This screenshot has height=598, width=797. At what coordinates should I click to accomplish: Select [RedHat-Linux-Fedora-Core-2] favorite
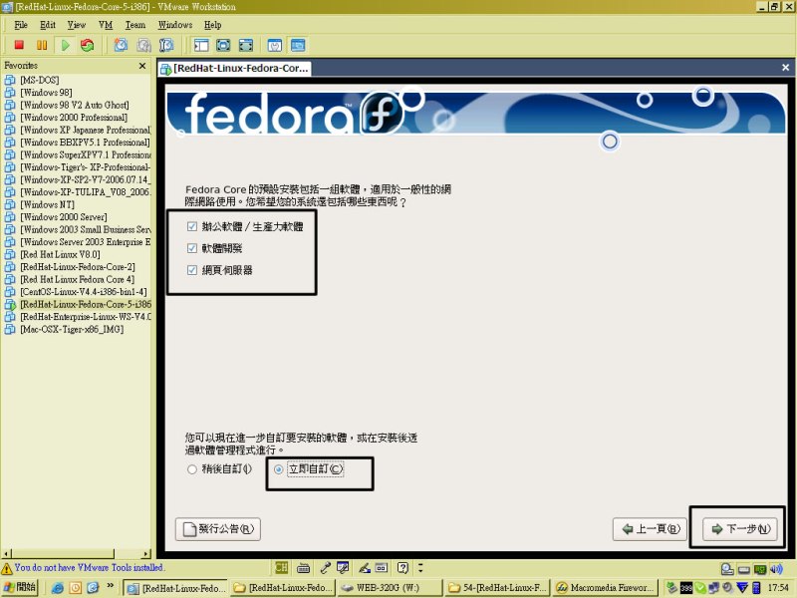click(x=78, y=267)
